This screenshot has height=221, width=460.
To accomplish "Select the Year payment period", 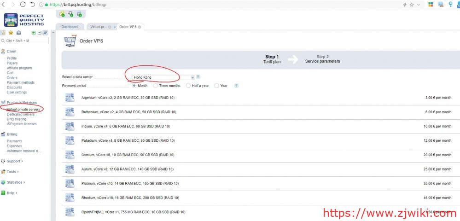I will 217,86.
